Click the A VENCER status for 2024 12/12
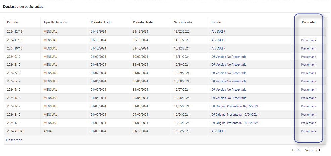This screenshot has height=156, width=331. (x=218, y=32)
